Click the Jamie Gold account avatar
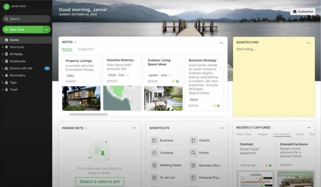The height and width of the screenshot is (187, 321). click(6, 6)
